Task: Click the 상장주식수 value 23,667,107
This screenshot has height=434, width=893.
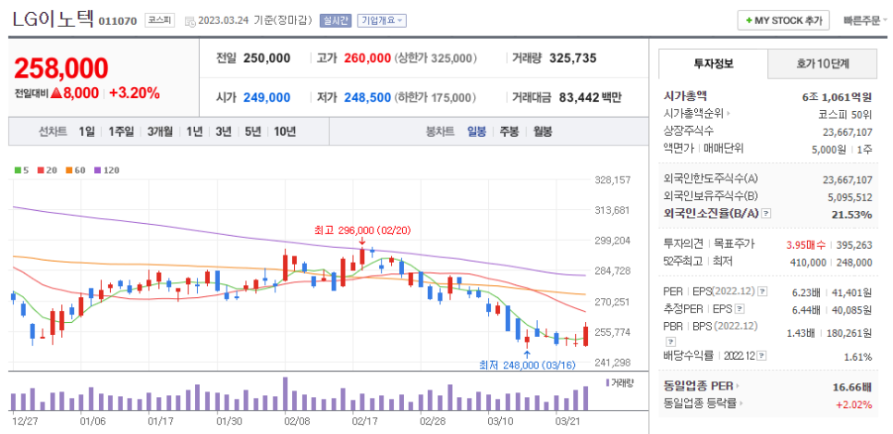Action: pos(848,131)
